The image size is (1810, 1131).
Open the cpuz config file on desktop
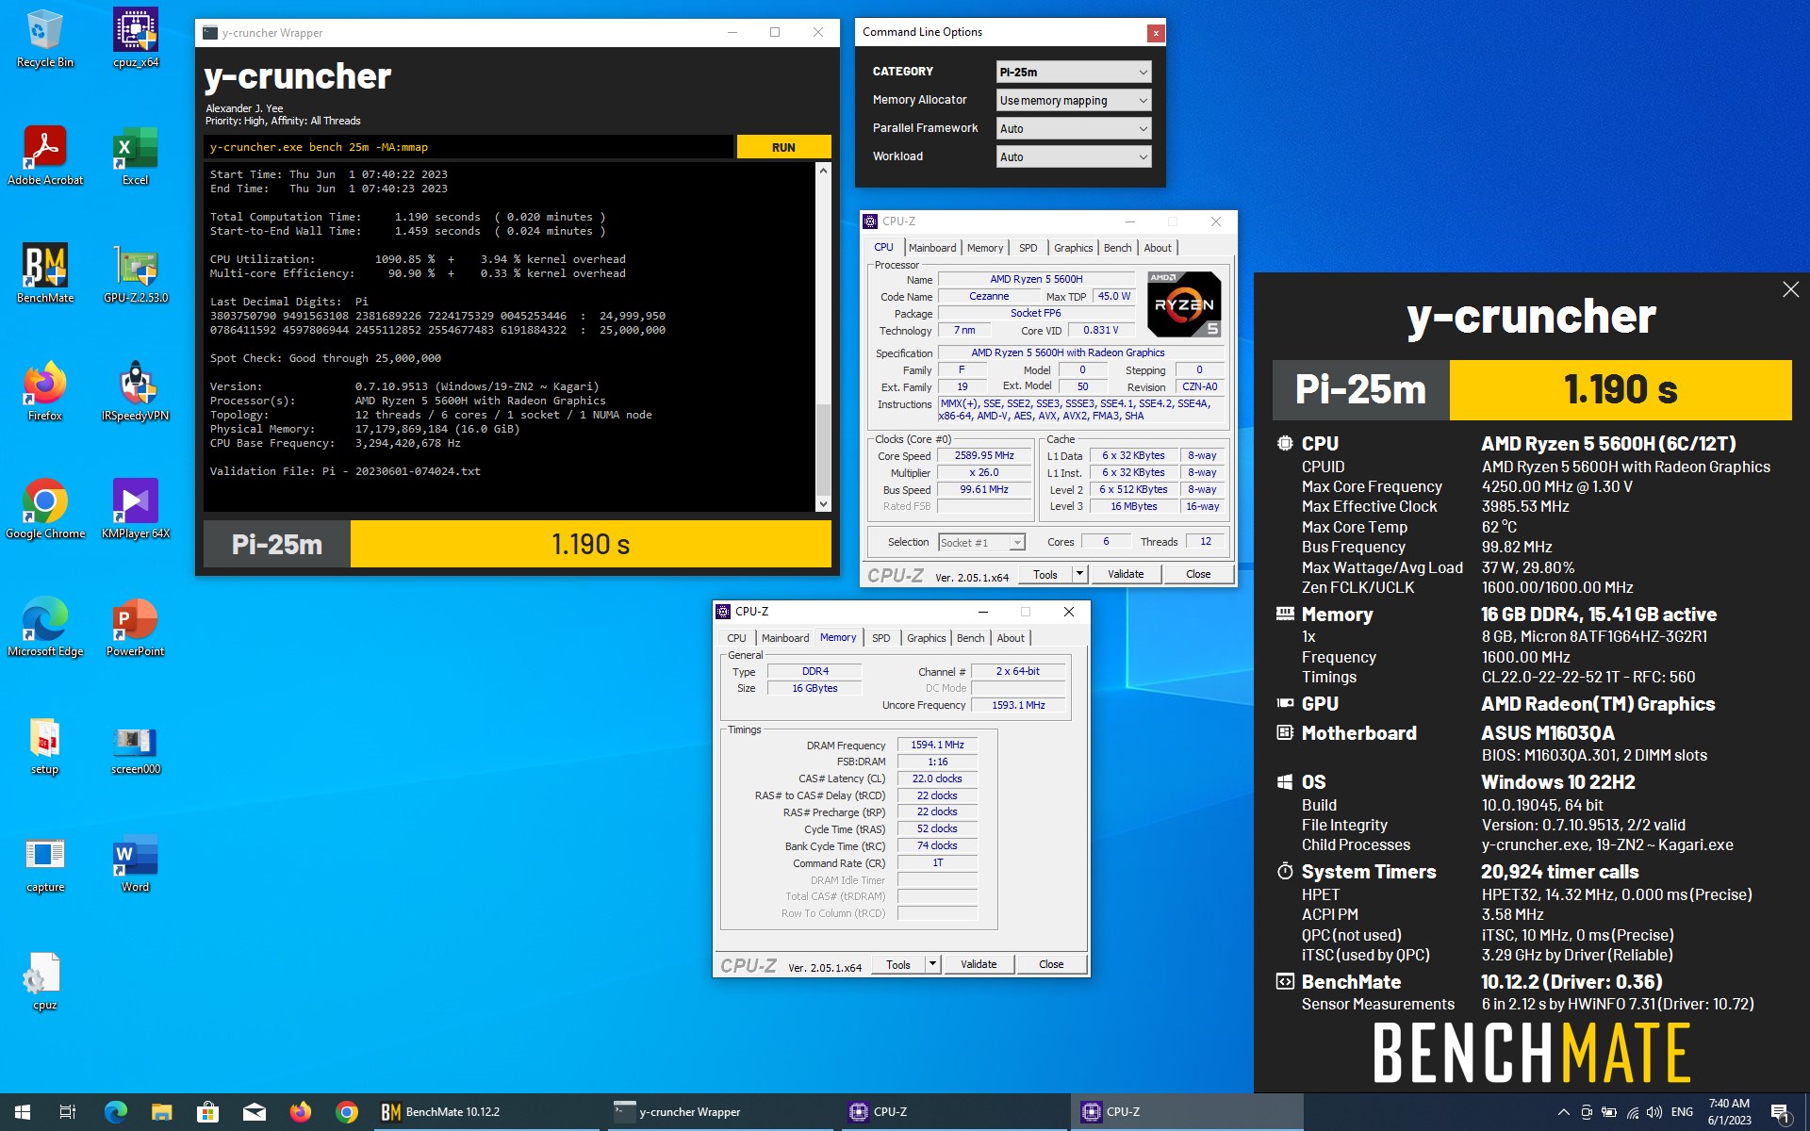[x=44, y=981]
